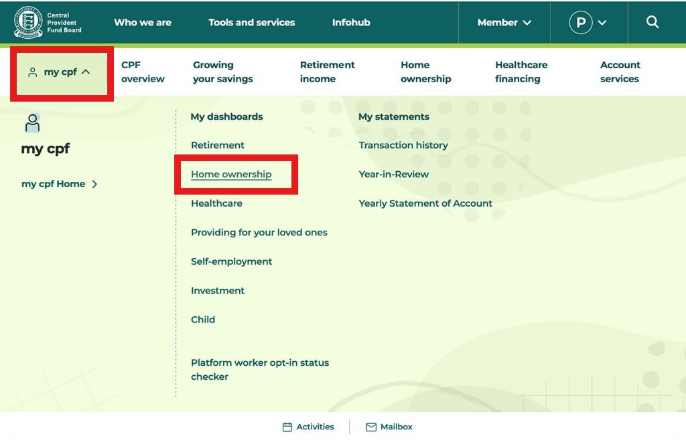Select Growing your savings tab
Image resolution: width=686 pixels, height=440 pixels.
[x=222, y=72]
